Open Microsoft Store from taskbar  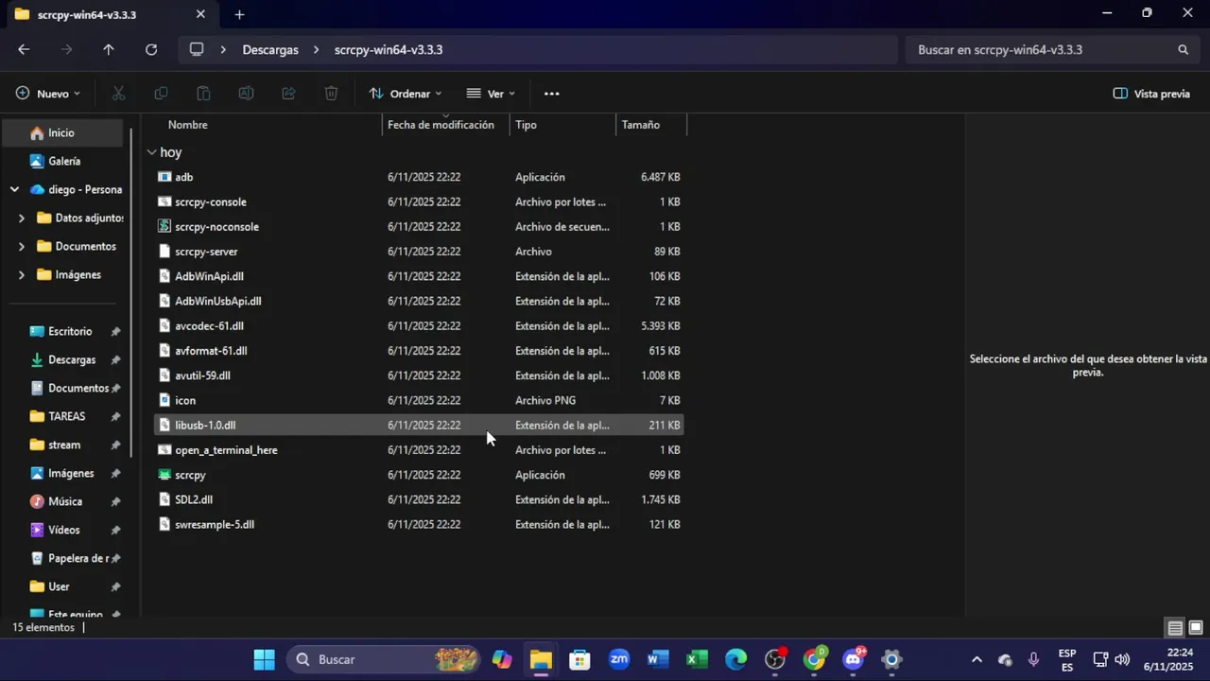tap(579, 659)
